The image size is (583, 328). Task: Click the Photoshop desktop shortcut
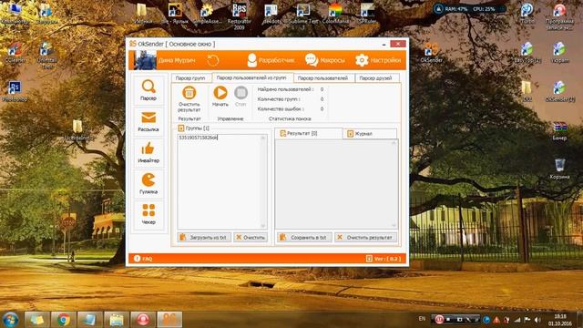[x=15, y=91]
